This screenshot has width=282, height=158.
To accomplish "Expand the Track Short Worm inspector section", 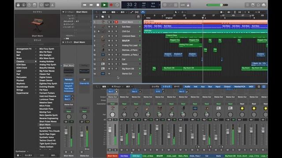I will click(x=63, y=42).
